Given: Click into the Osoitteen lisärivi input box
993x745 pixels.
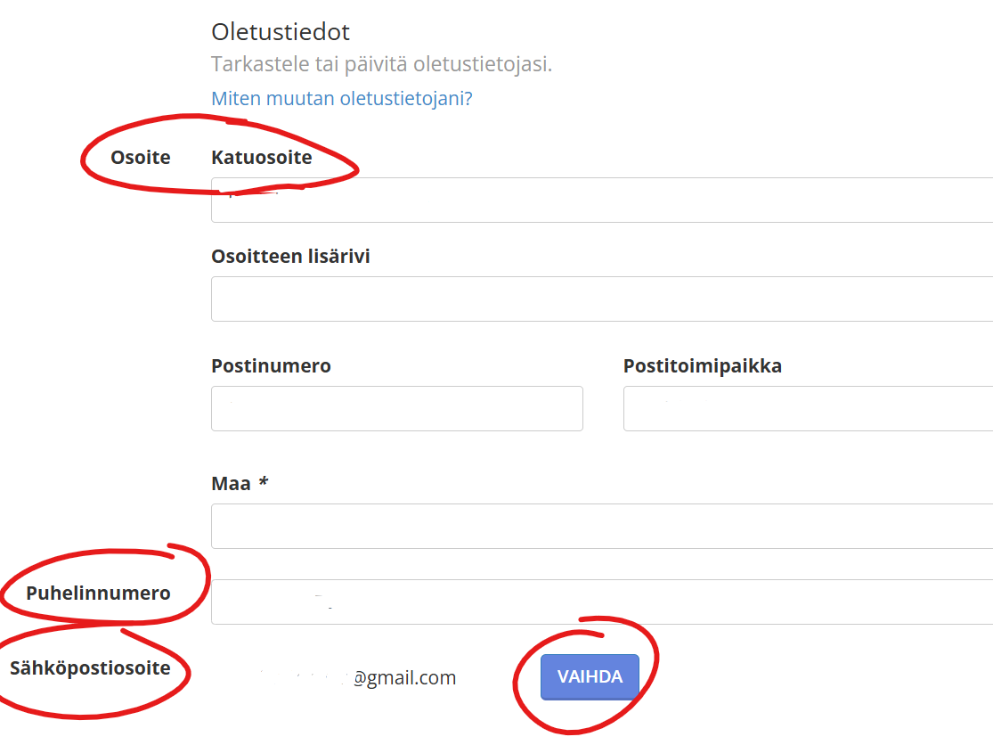Looking at the screenshot, I should click(601, 299).
